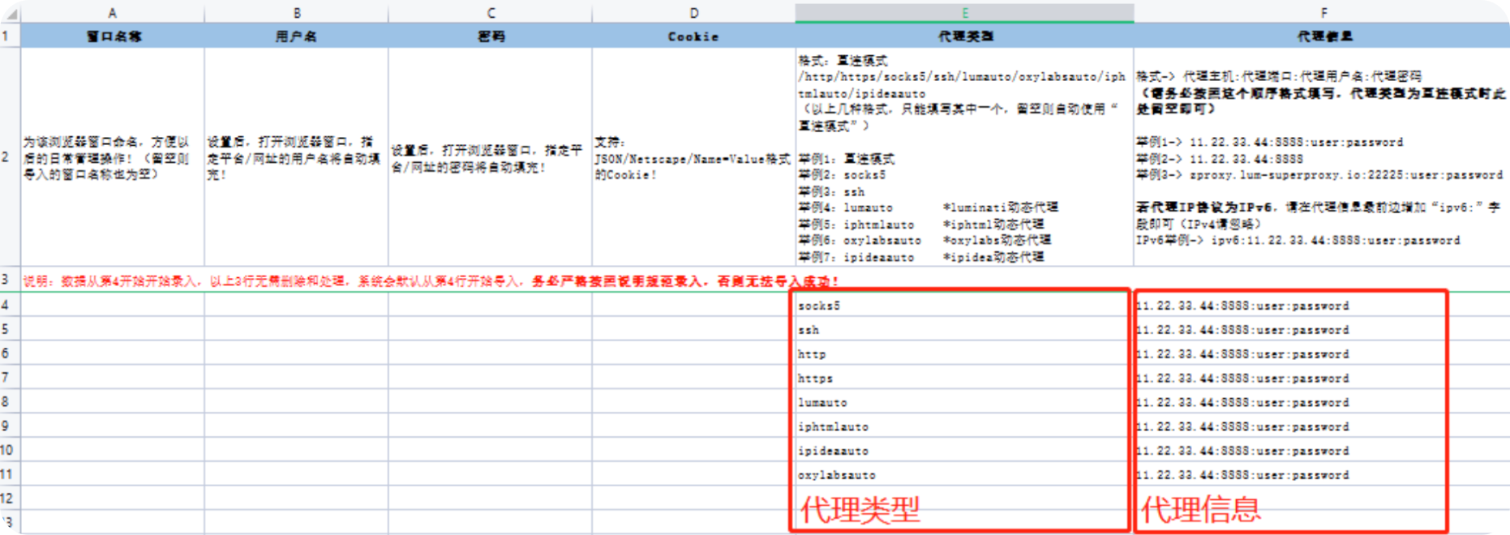Select row 2 header number
The image size is (1510, 535).
10,156
